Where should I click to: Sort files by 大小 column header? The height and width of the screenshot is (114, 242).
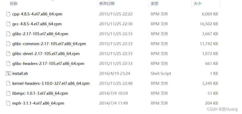pyautogui.click(x=197, y=3)
